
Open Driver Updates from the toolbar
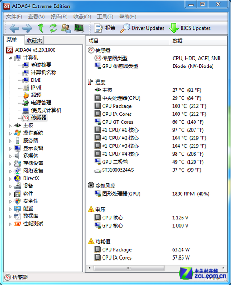(142, 28)
